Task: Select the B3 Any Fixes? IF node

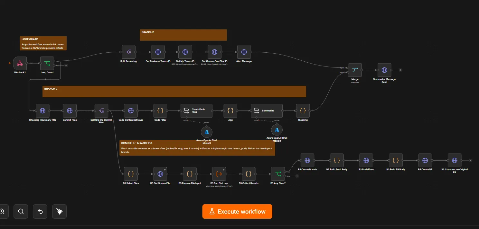Action: (278, 174)
